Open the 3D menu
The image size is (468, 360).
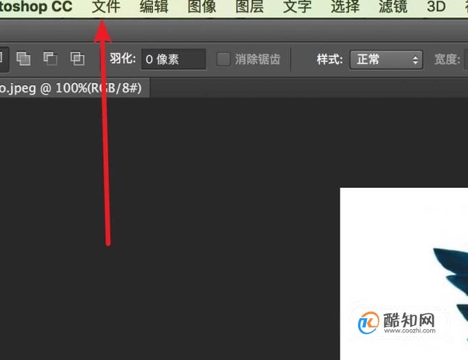coord(436,7)
